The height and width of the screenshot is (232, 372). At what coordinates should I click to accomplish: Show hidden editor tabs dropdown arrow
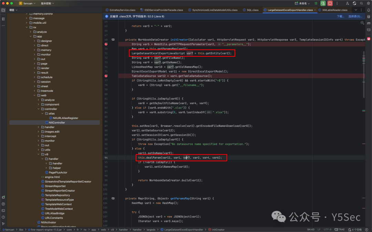coord(355,10)
